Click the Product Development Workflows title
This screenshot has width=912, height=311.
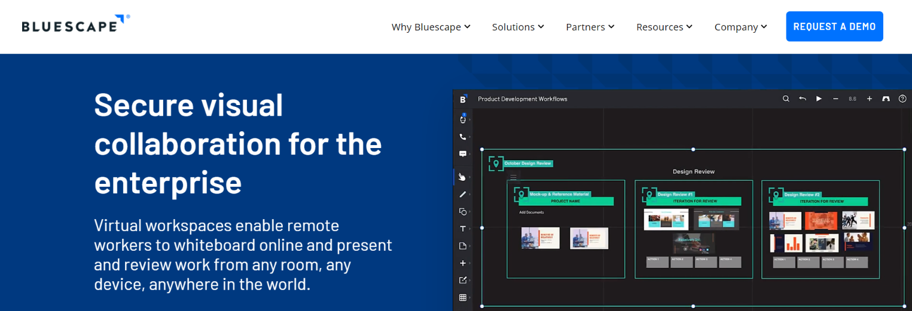(523, 99)
